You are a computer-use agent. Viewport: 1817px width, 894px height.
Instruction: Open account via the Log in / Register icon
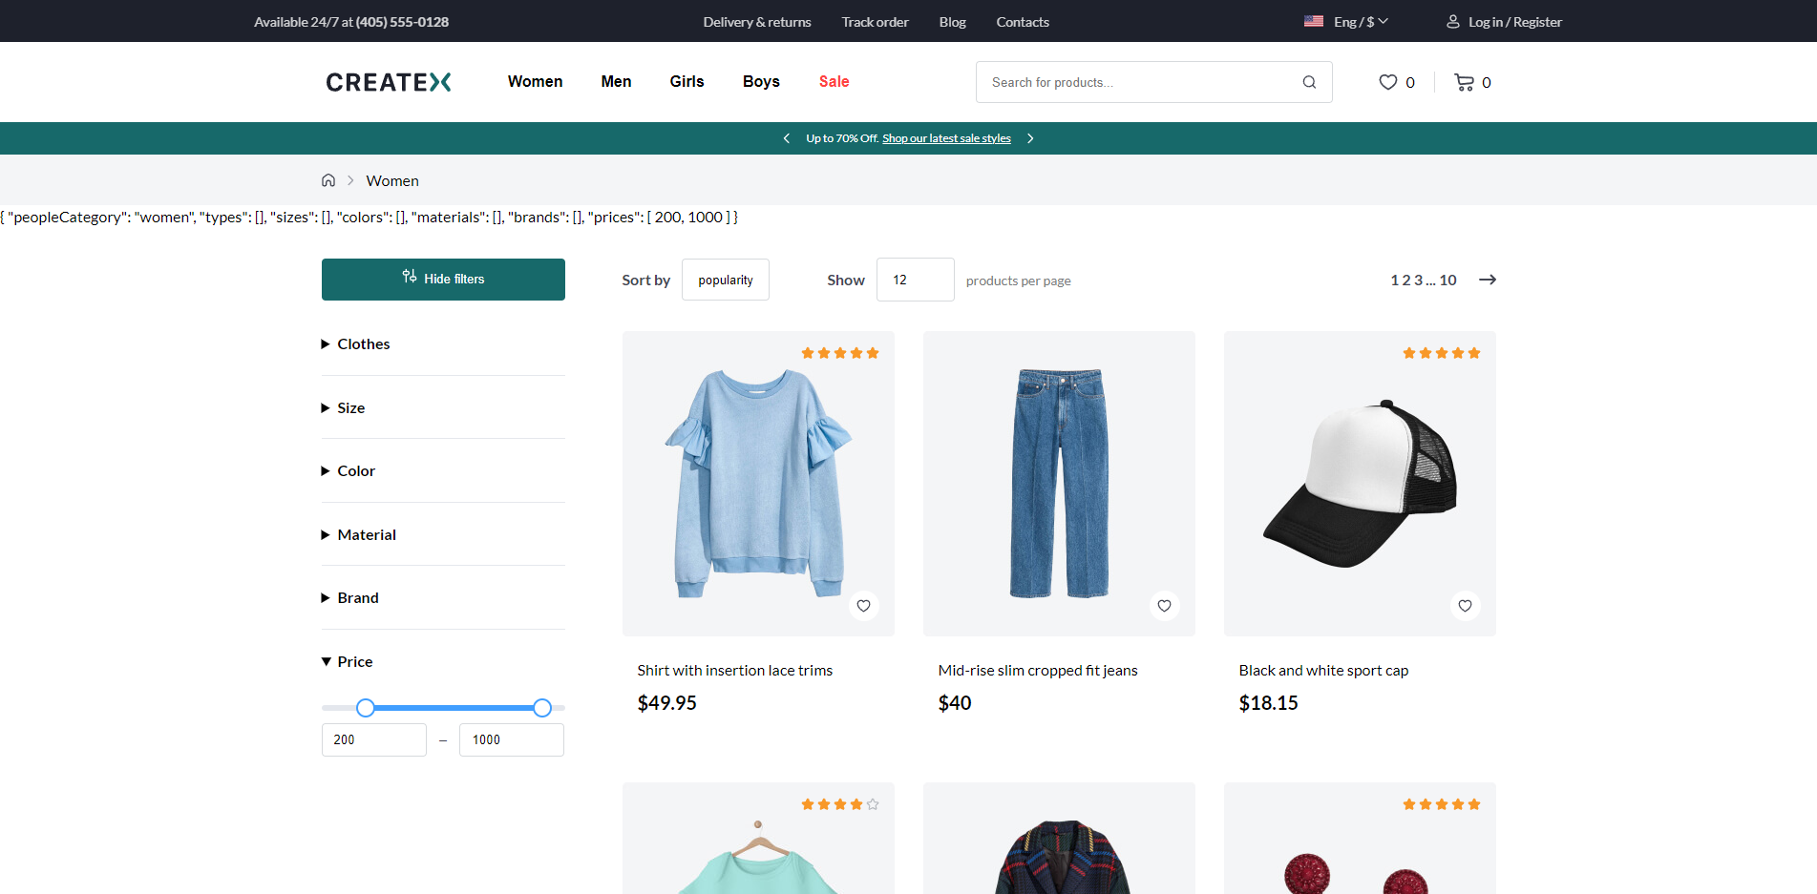[x=1453, y=21]
